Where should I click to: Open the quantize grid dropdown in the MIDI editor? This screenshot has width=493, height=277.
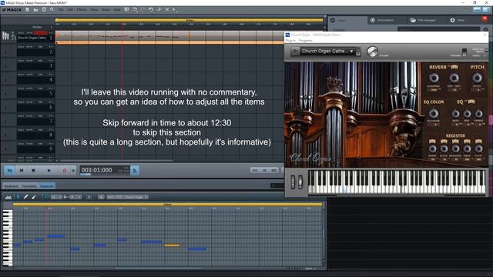(56, 197)
